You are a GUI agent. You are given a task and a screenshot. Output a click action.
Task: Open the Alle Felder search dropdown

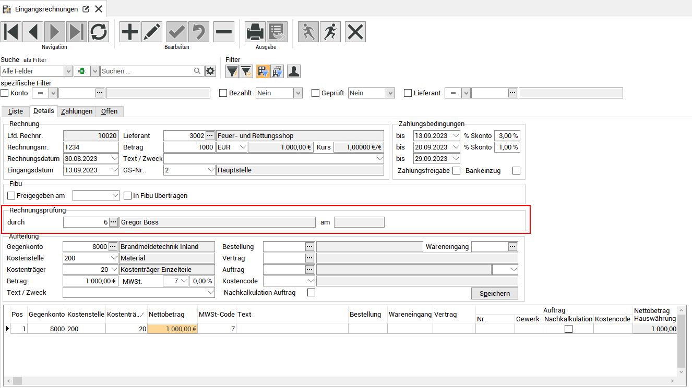(x=68, y=71)
